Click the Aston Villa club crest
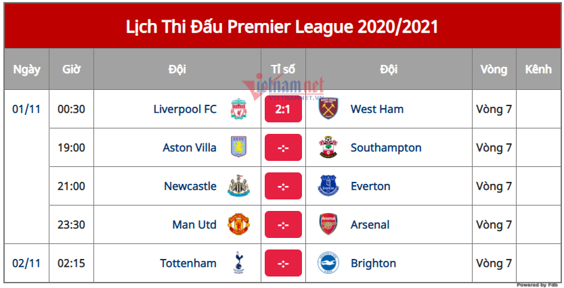 pyautogui.click(x=238, y=147)
